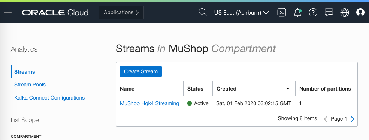Click the search magnifier icon
The image size is (369, 140).
click(x=203, y=12)
